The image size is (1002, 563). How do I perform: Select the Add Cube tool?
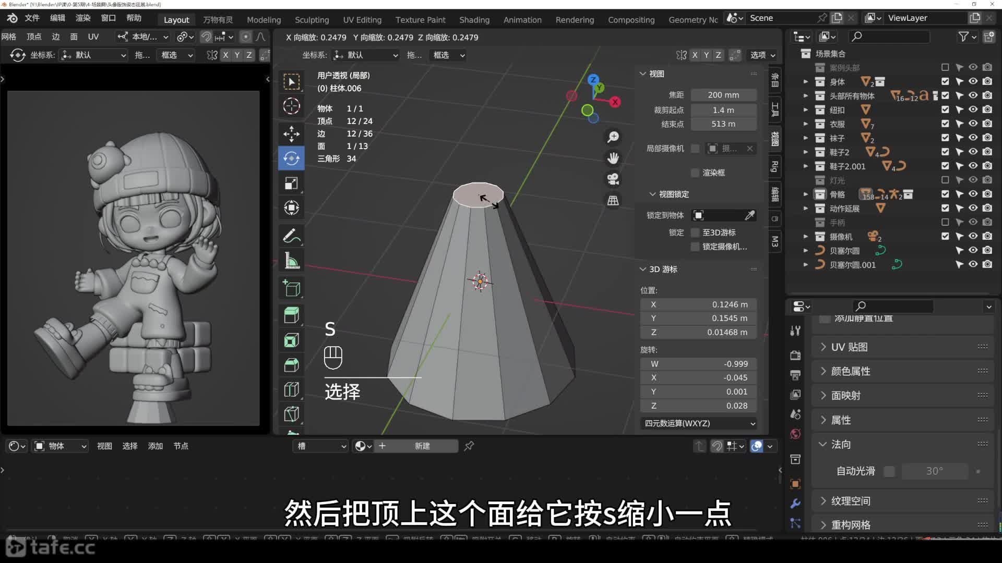(291, 288)
